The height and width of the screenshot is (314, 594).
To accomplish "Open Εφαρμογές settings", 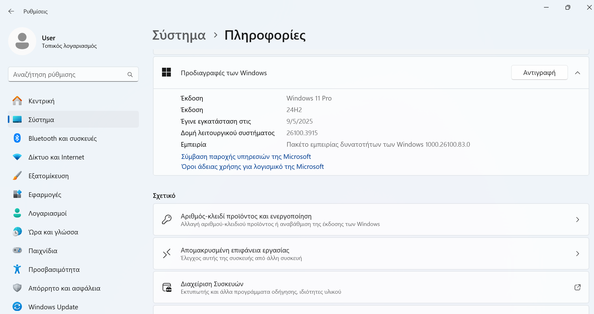I will 73,194.
